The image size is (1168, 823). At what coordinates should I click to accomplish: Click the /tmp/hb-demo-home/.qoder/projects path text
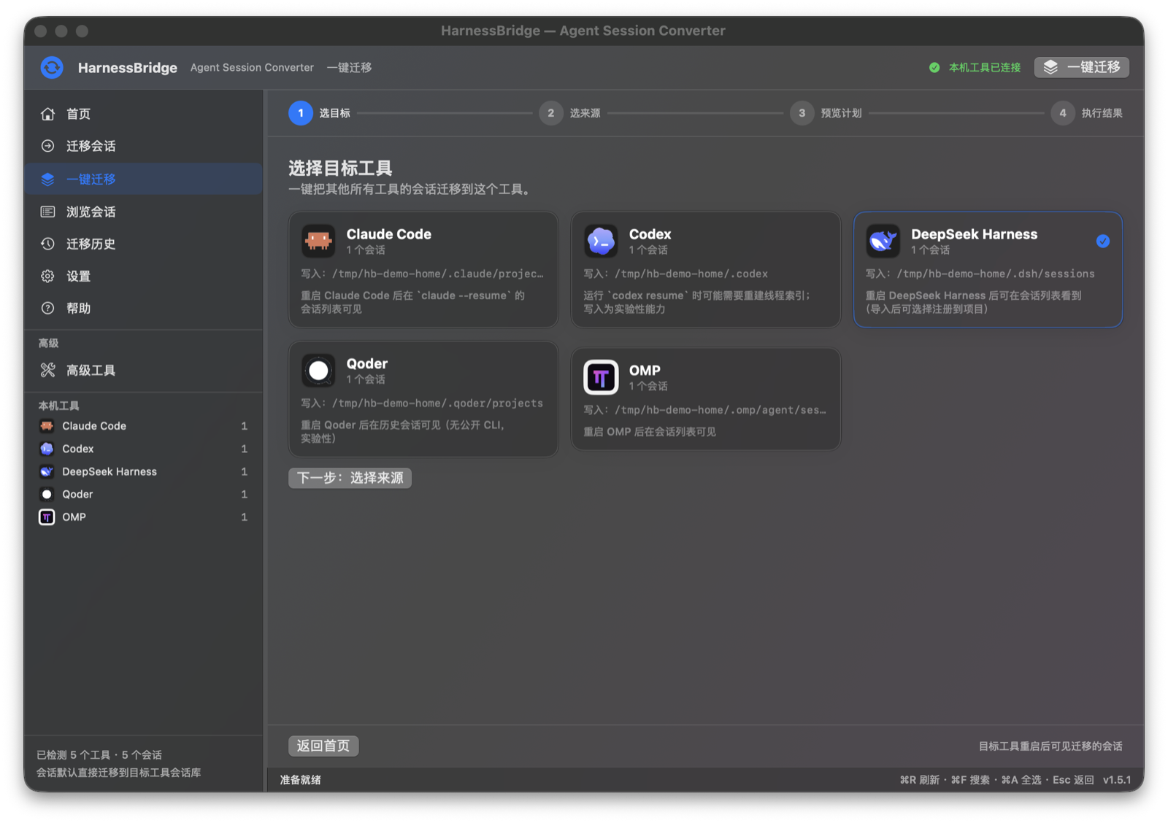point(438,403)
